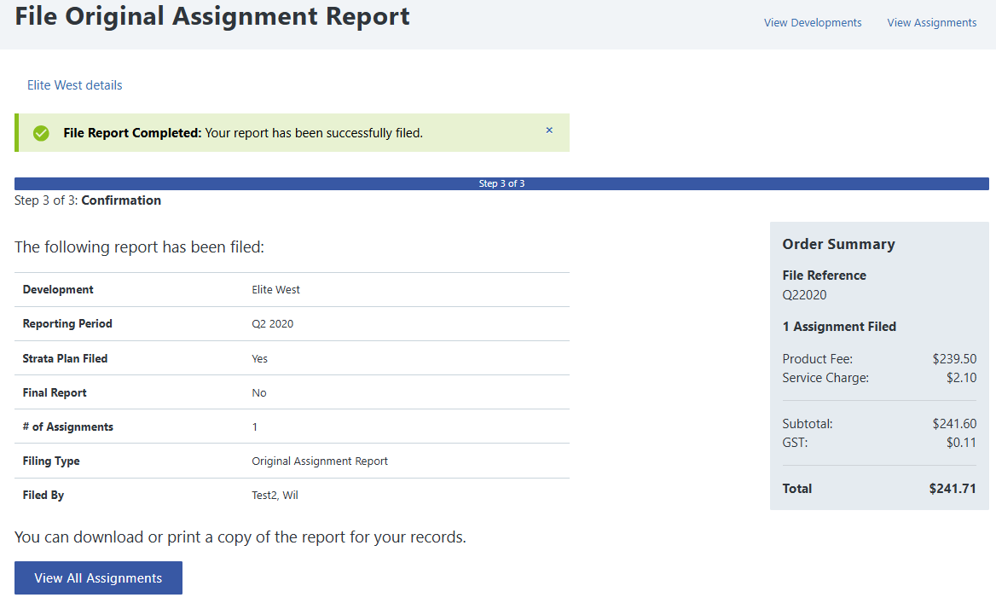
Task: Select the Total amount $241.71
Action: pyautogui.click(x=953, y=489)
